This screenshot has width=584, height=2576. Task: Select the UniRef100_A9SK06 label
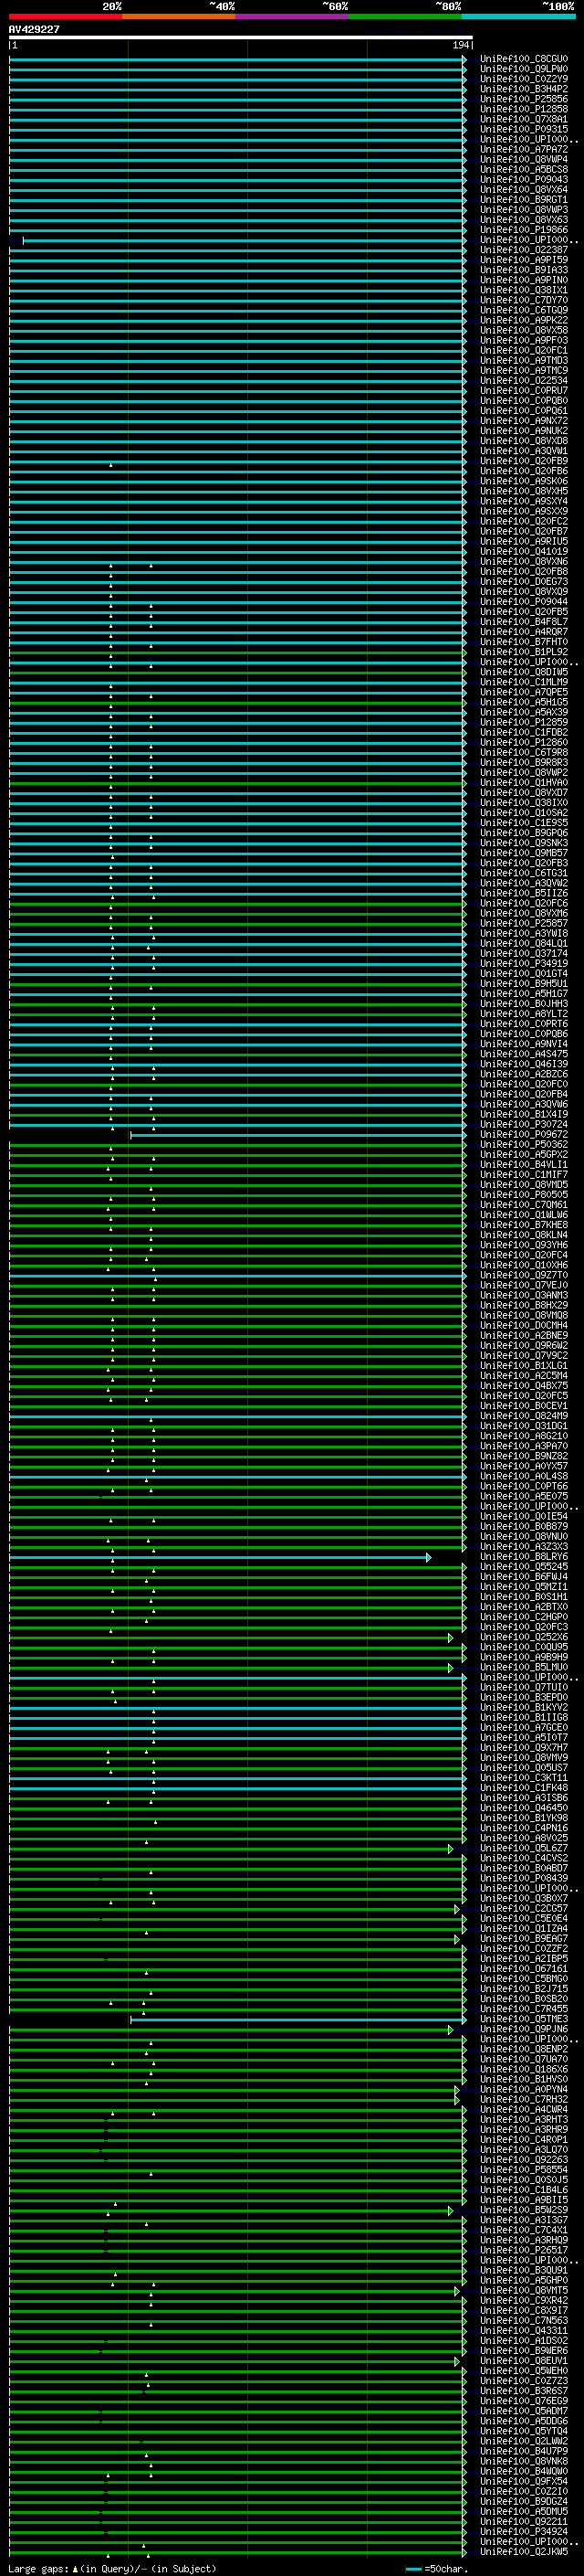tap(523, 481)
